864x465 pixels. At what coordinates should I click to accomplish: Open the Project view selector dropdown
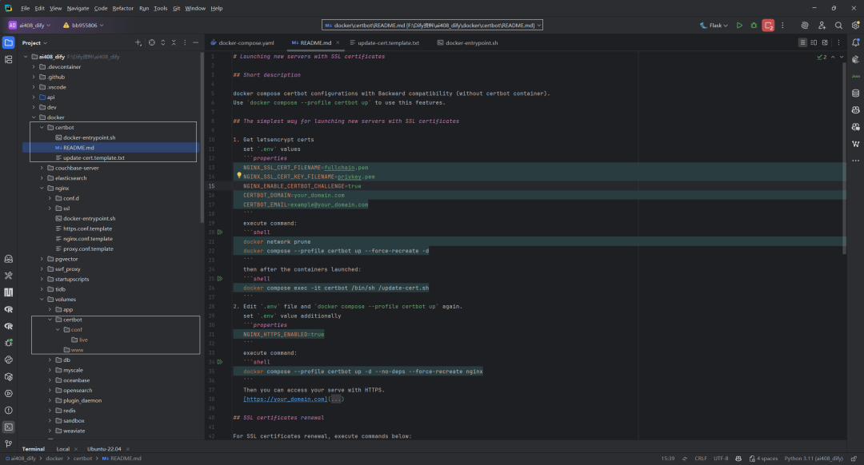point(34,42)
